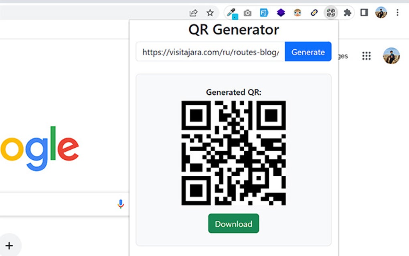The image size is (409, 256).
Task: Download the generated QR code
Action: 233,223
